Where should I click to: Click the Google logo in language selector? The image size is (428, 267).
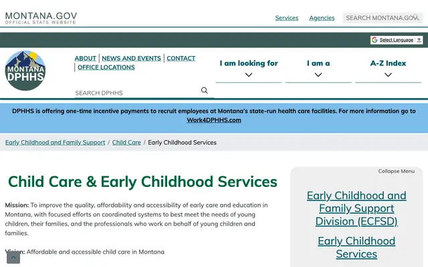point(374,40)
